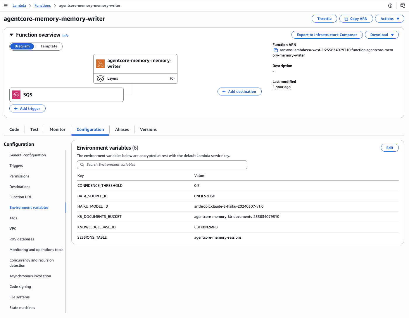
Task: Click the Search Environment variables field
Action: pos(162,165)
